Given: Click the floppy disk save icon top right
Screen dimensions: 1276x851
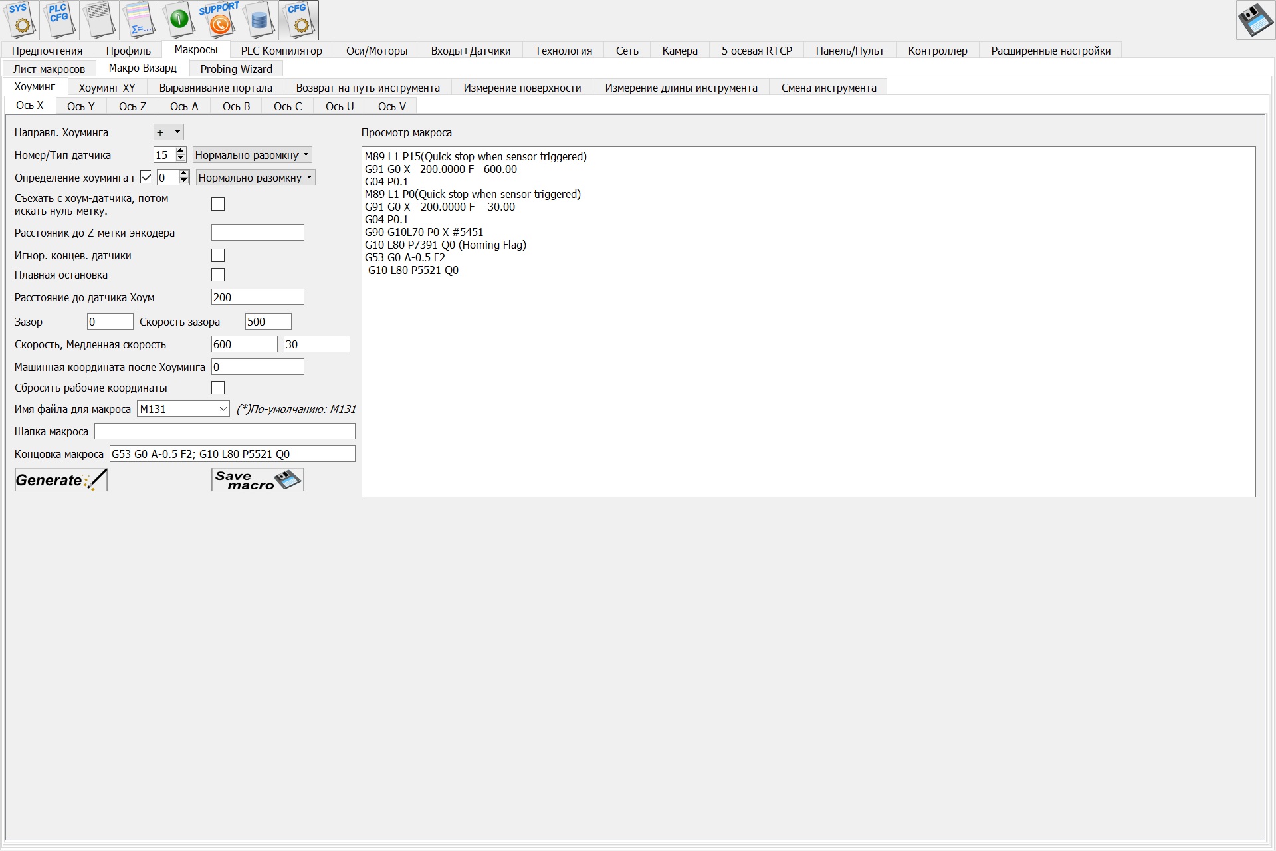Looking at the screenshot, I should tap(1254, 20).
